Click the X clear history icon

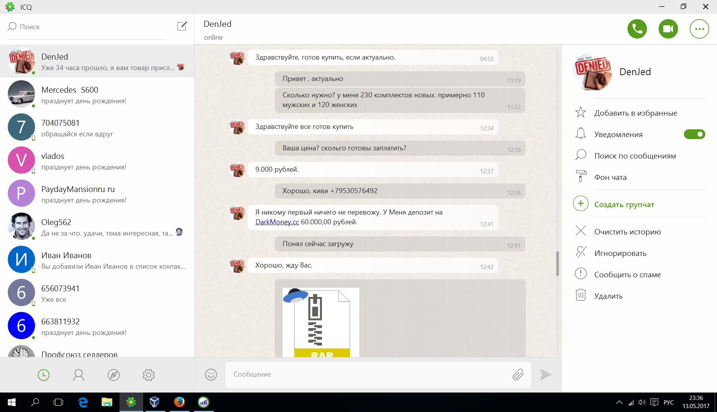coord(581,231)
